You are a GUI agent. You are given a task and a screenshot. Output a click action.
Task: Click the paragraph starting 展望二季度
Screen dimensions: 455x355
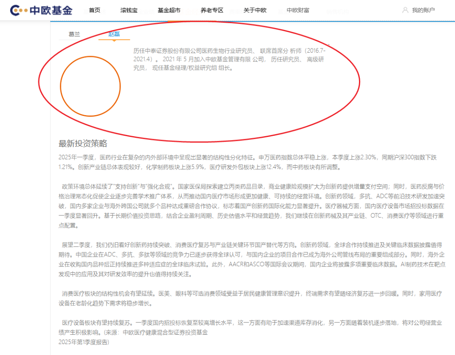252,259
